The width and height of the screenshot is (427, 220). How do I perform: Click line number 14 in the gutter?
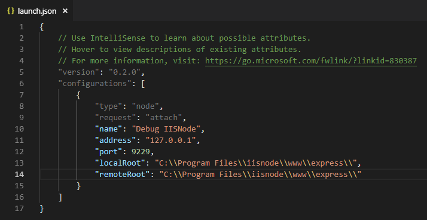point(19,174)
